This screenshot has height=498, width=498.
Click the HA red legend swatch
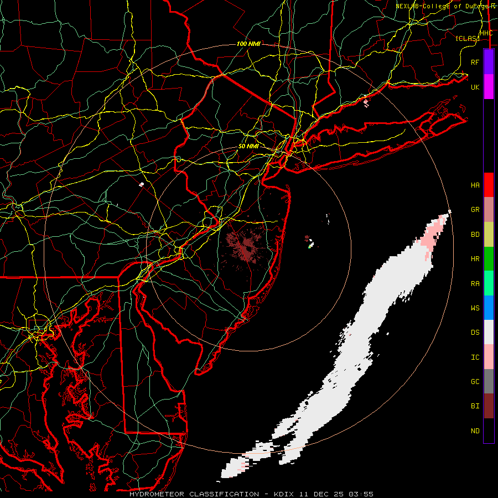(489, 185)
